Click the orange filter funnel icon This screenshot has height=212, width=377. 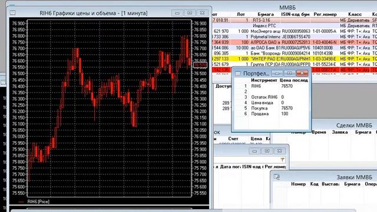click(x=283, y=160)
